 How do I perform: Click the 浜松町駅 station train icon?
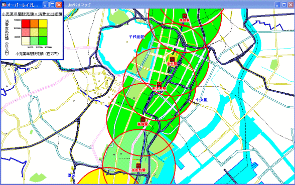(138, 165)
